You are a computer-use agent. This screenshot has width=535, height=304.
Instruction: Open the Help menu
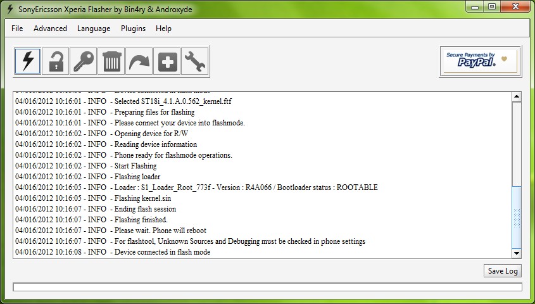point(163,28)
